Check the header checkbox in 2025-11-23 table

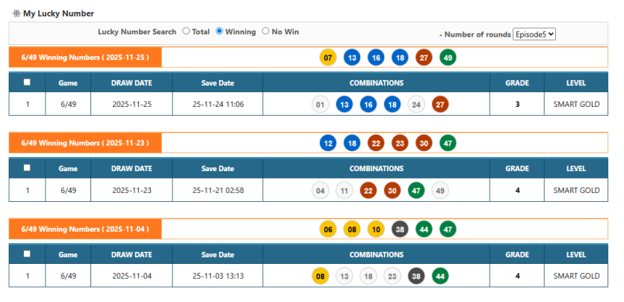[28, 169]
